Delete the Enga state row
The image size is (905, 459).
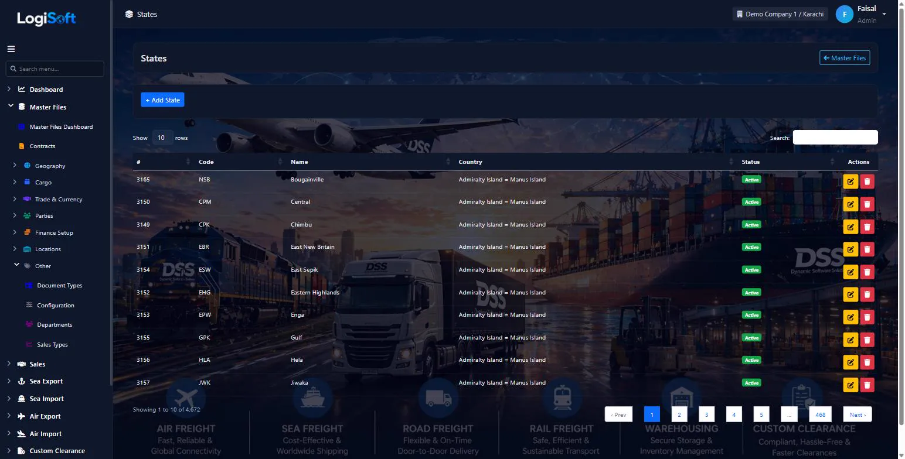[x=867, y=317]
